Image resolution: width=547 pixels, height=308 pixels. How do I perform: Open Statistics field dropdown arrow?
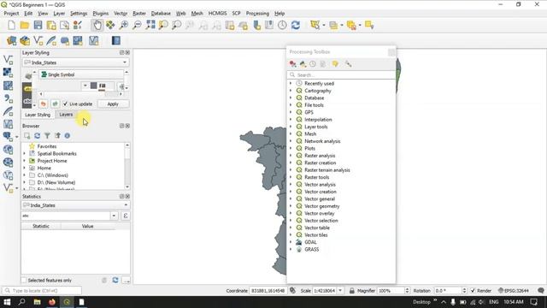[114, 216]
